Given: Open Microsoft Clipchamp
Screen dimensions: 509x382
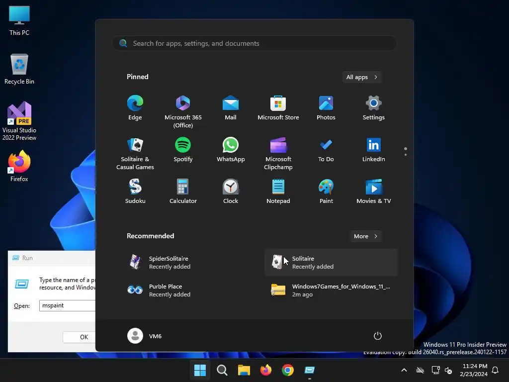Looking at the screenshot, I should tap(278, 154).
